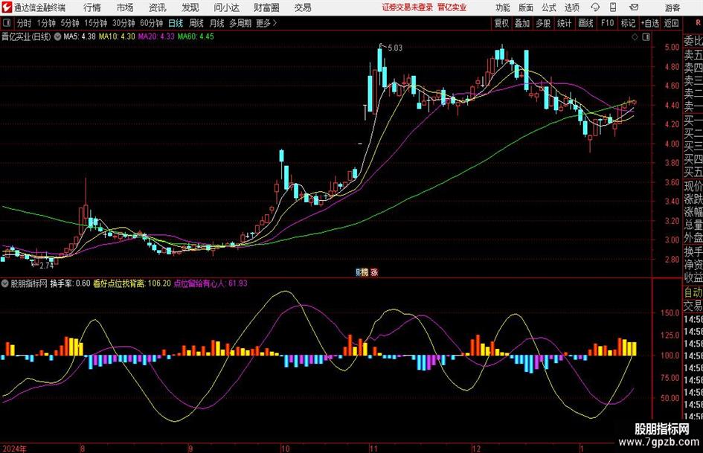Click 看好点位找背离: 106.20 value
Screen dimensions: 703x453
[x=132, y=283]
